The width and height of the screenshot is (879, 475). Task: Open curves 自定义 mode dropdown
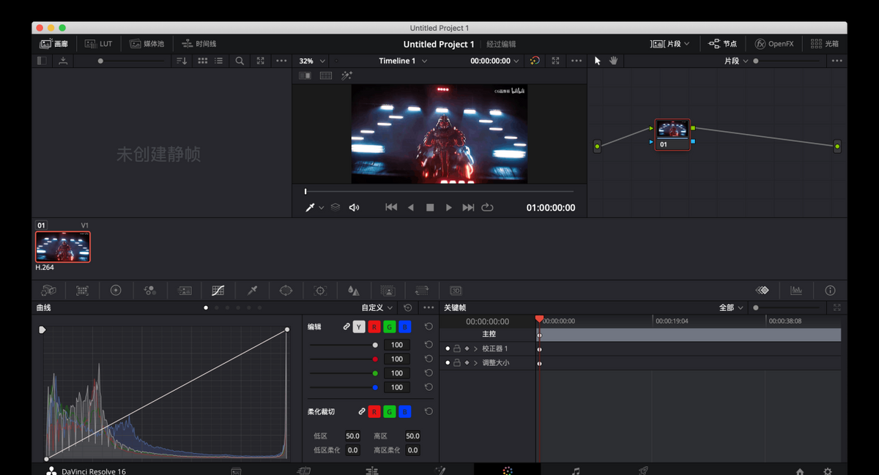pos(377,308)
